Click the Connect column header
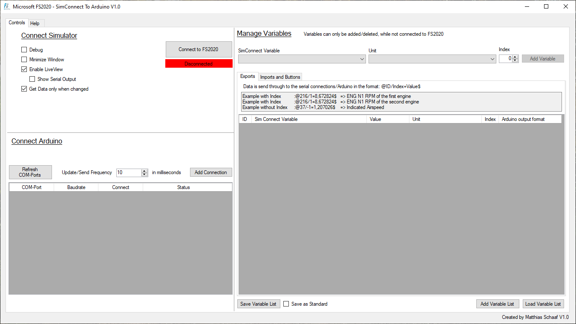 click(x=121, y=187)
